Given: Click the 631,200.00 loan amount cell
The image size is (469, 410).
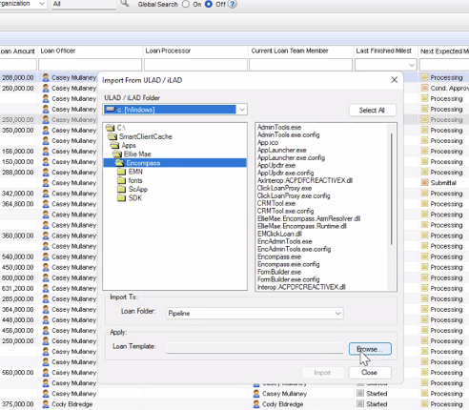Looking at the screenshot, I should [x=18, y=289].
